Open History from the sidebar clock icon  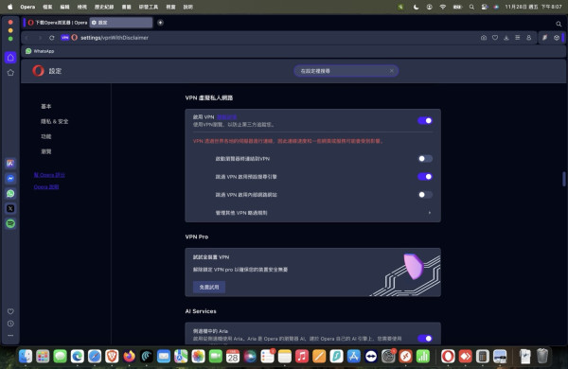point(10,324)
